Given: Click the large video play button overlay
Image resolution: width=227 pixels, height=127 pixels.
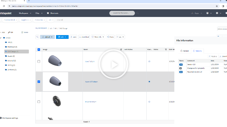Looking at the screenshot, I should [114, 64].
